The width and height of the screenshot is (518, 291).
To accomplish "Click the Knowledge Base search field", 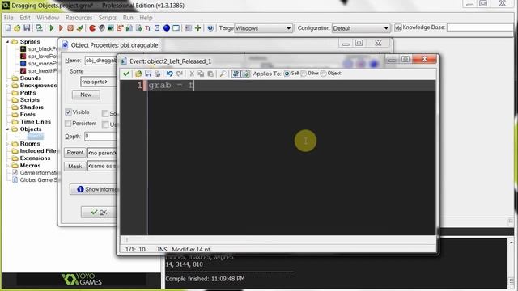I will coord(482,27).
